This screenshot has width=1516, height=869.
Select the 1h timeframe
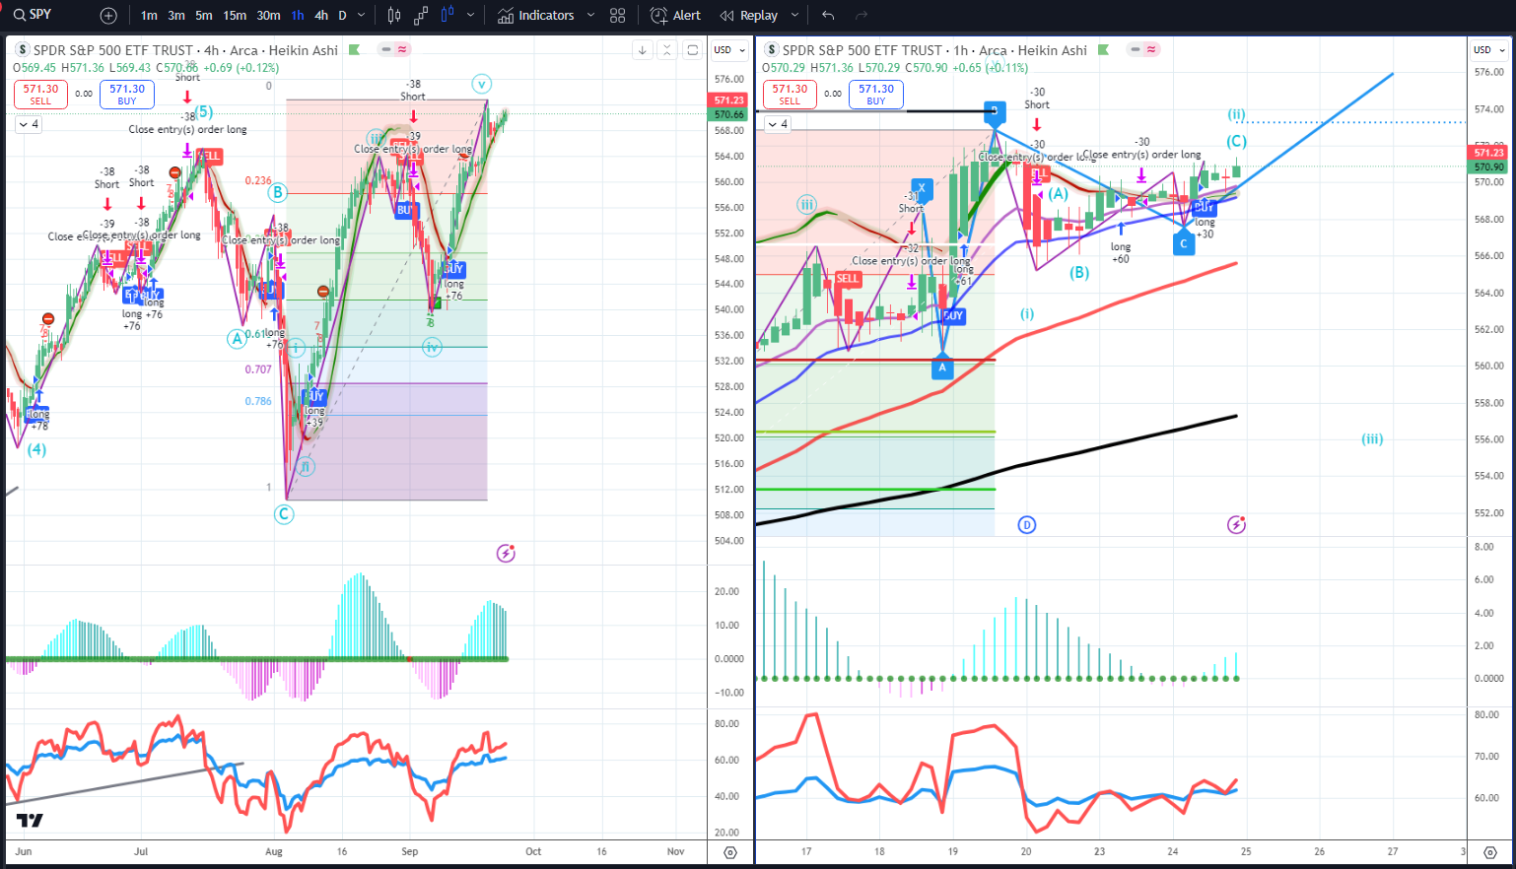coord(298,16)
